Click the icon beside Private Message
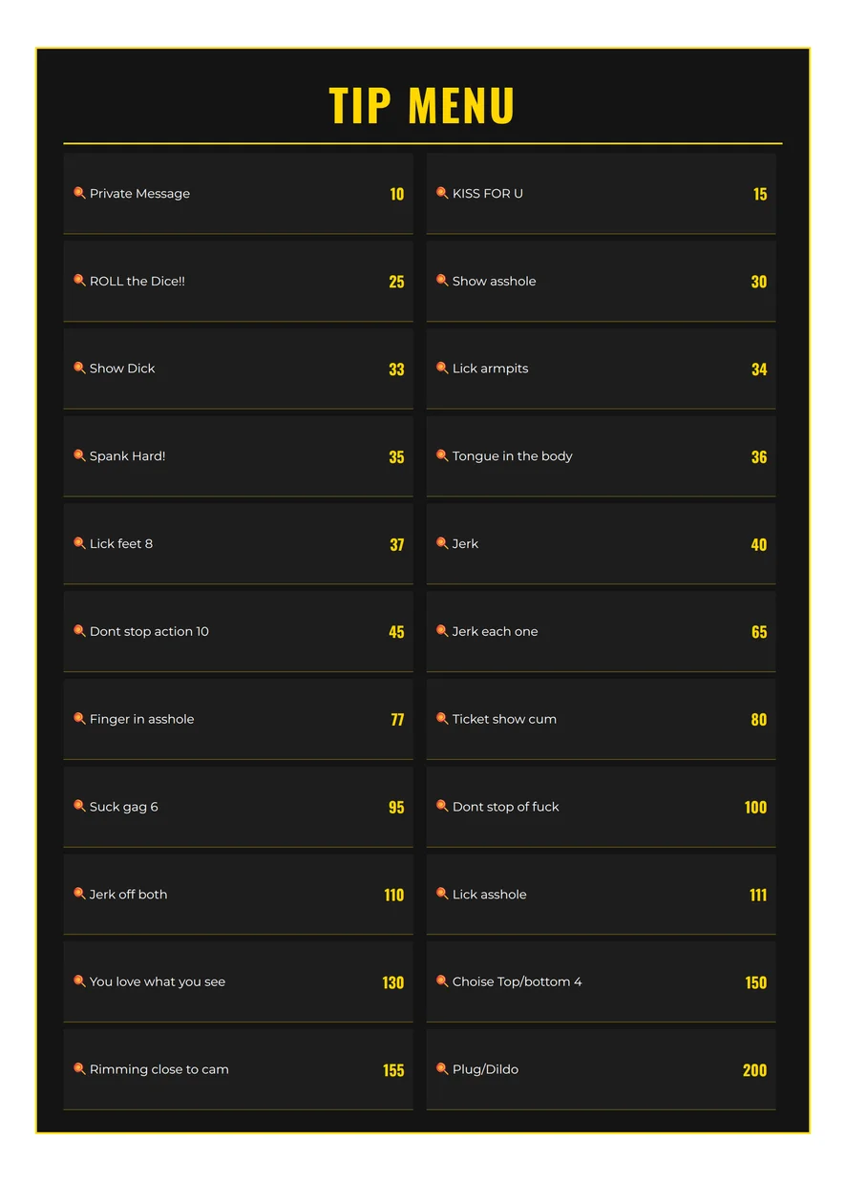 click(79, 193)
